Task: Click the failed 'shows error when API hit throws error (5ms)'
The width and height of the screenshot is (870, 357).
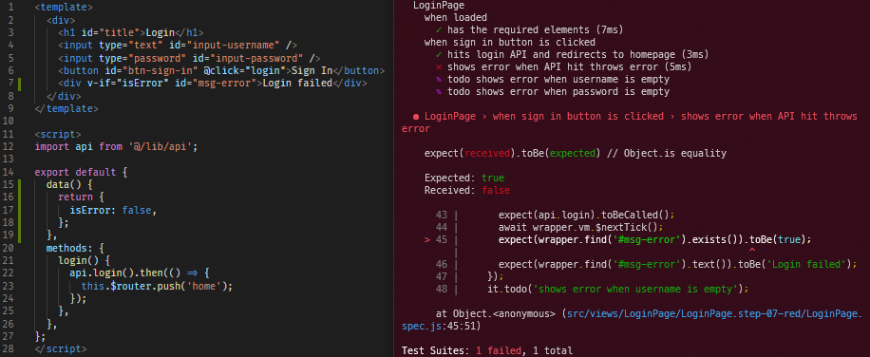Action: coord(564,67)
